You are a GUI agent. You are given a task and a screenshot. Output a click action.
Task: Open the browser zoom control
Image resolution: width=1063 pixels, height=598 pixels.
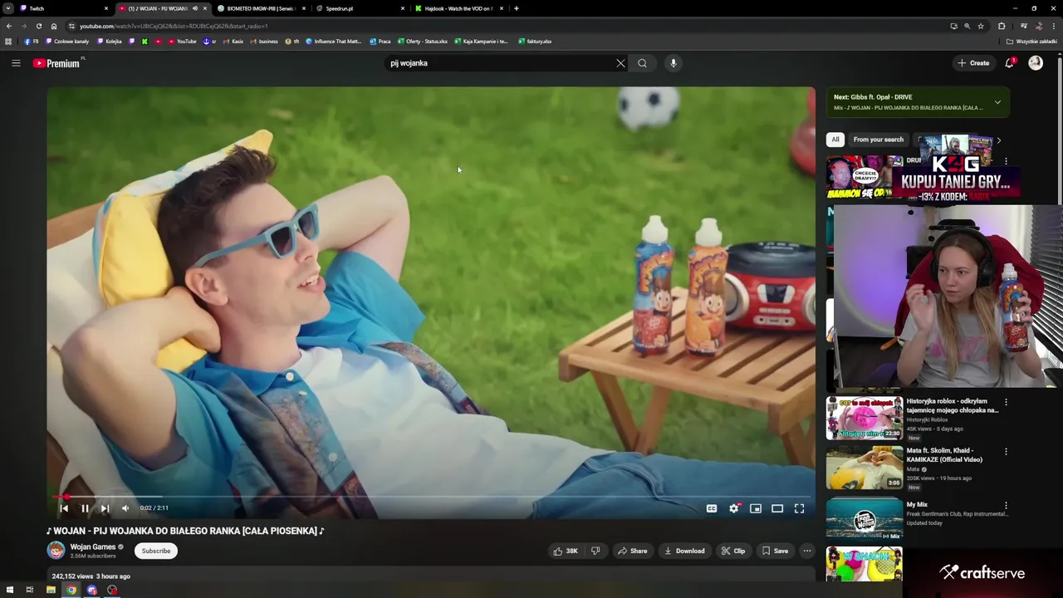tap(967, 26)
